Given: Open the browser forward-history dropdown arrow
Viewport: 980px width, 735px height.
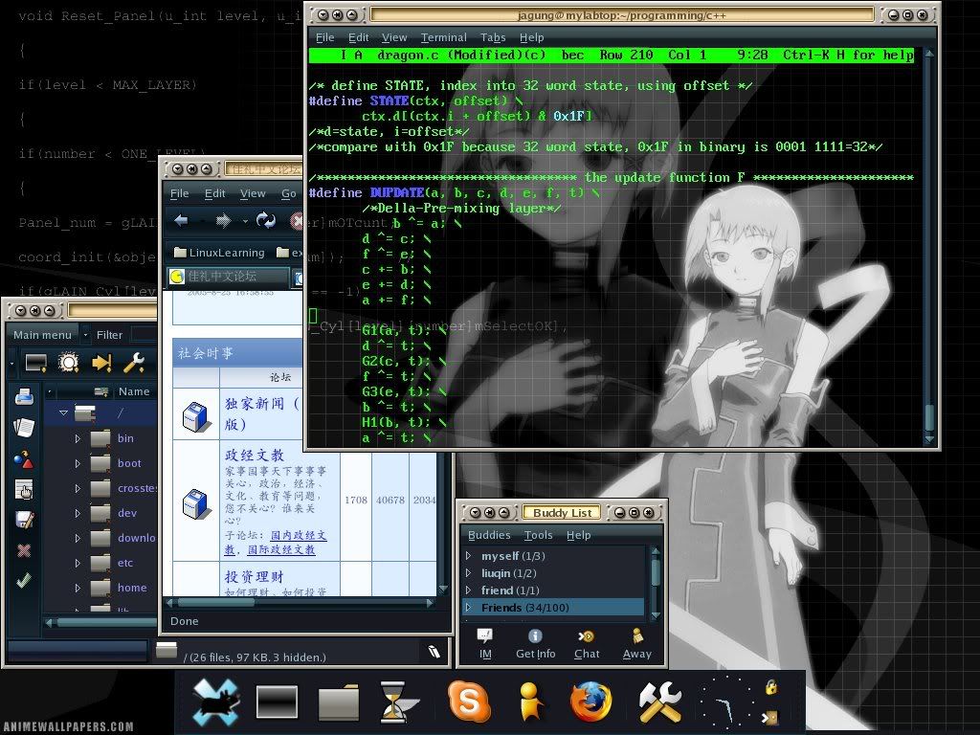Looking at the screenshot, I should tap(244, 221).
